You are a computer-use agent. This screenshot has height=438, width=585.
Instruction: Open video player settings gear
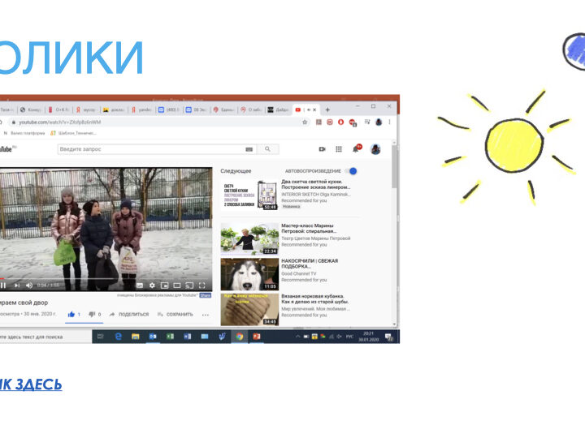(151, 286)
